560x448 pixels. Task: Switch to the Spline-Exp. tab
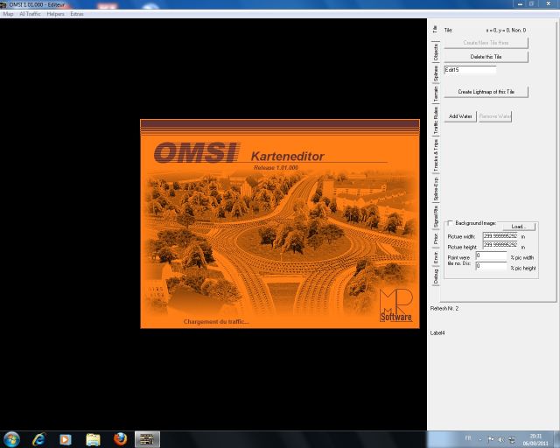(x=436, y=188)
